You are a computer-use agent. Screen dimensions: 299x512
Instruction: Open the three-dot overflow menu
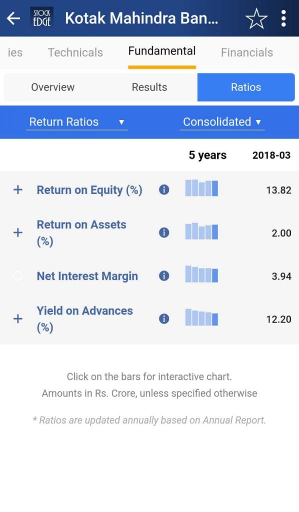[x=283, y=18]
